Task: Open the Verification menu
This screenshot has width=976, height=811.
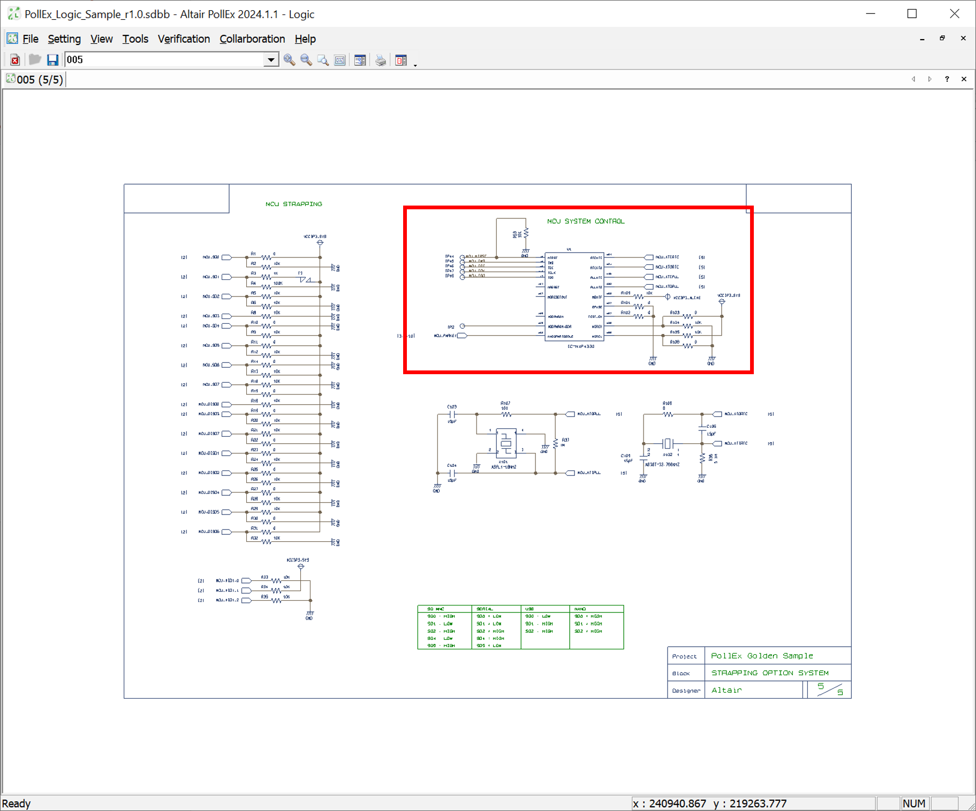Action: pos(184,39)
